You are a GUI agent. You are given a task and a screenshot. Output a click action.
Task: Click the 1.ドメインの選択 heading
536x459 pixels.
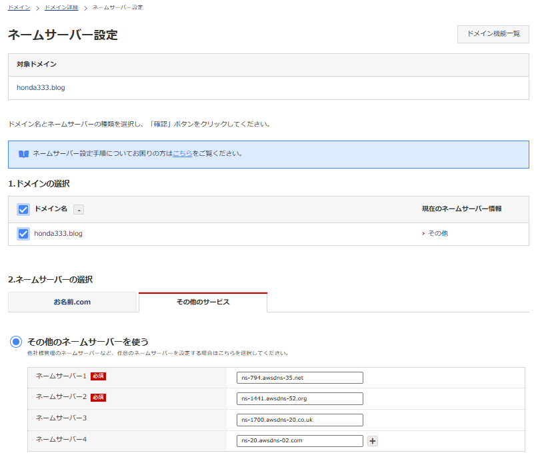39,184
